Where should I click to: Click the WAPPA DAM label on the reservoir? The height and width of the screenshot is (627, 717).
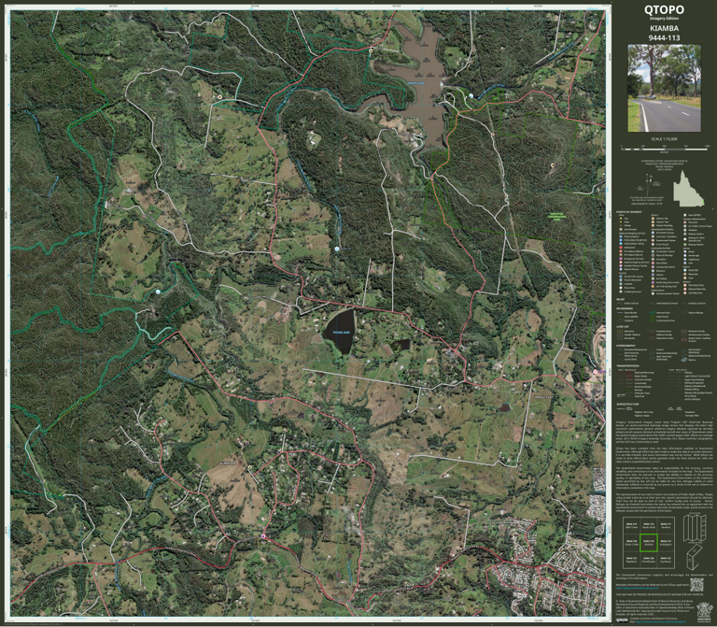pos(415,83)
